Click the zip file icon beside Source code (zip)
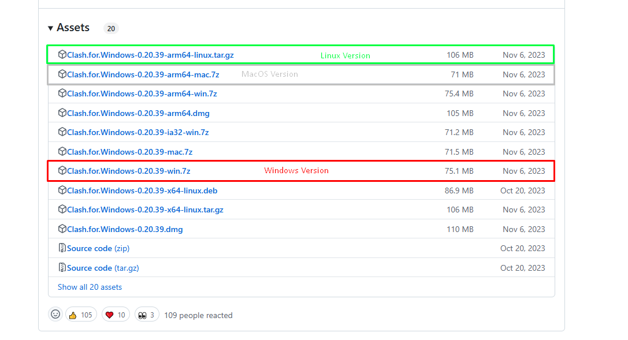The height and width of the screenshot is (340, 628). tap(62, 248)
